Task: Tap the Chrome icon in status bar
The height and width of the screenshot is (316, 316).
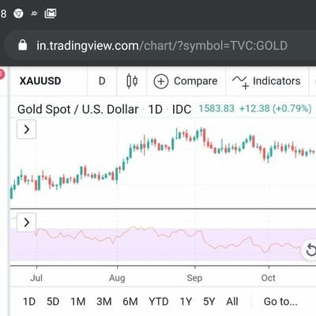Action: click(18, 13)
